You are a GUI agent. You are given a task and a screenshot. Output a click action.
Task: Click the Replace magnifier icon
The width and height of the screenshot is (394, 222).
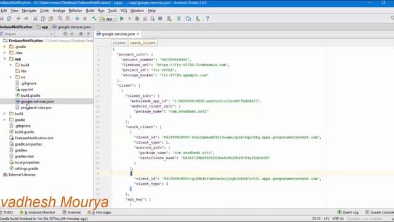[68, 18]
